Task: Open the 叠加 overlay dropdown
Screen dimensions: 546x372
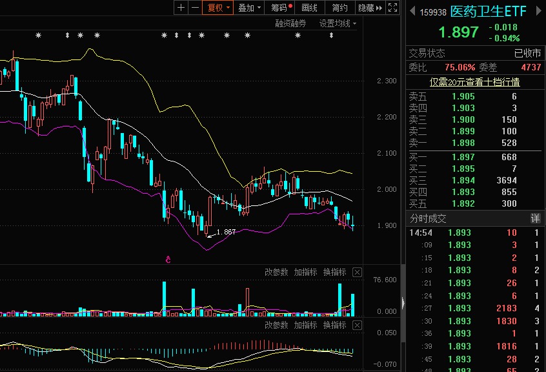Action: coord(248,8)
